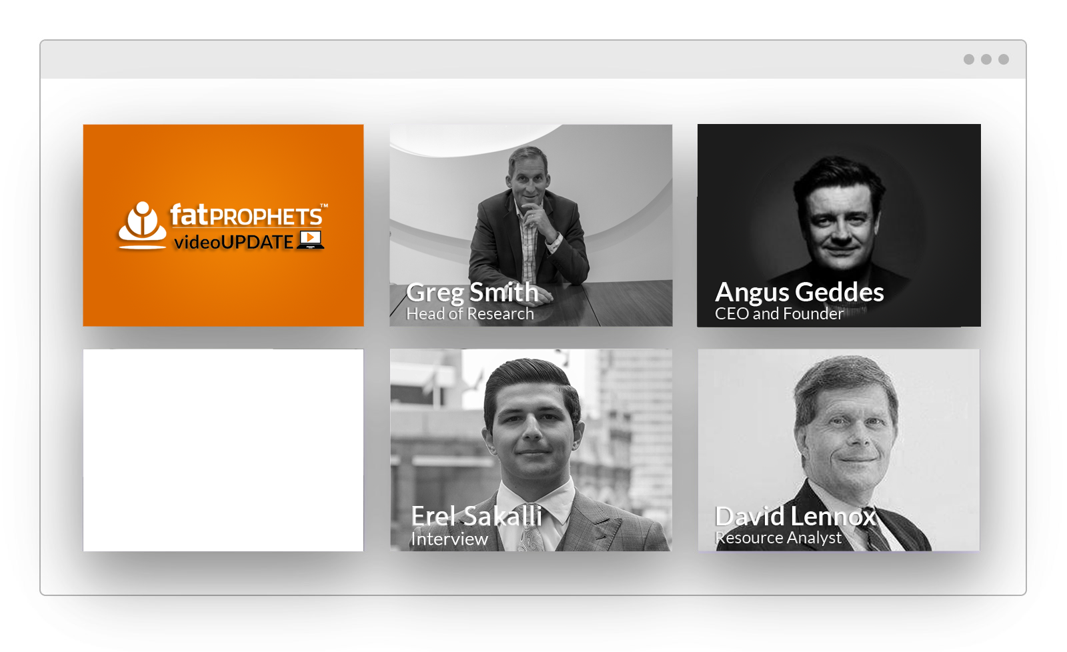Select the blank white video tile

223,450
